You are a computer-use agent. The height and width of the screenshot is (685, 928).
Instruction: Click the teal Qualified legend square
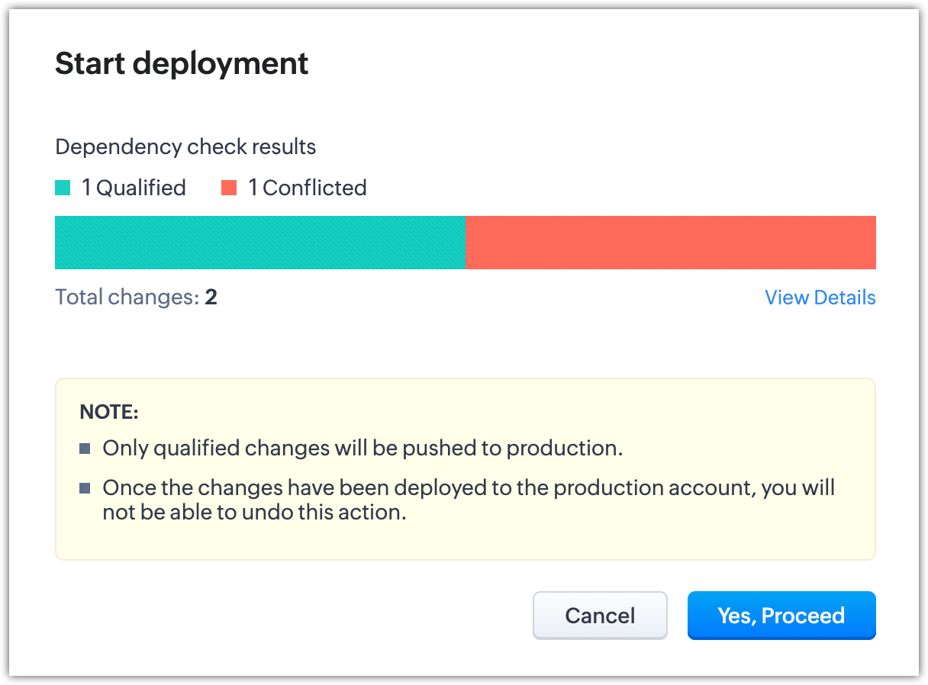pyautogui.click(x=63, y=188)
